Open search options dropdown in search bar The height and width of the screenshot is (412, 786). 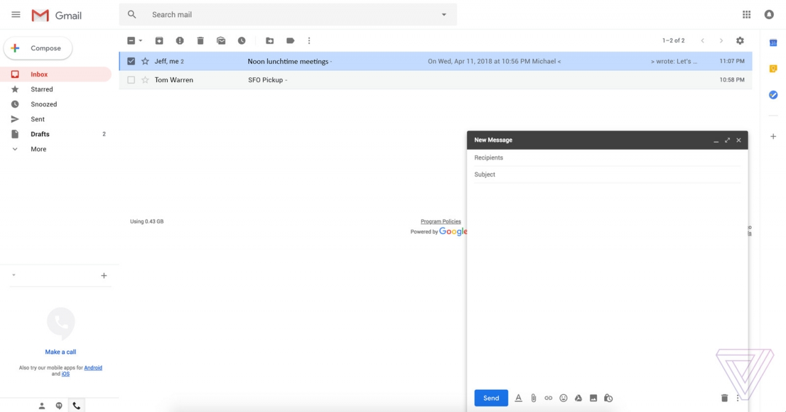tap(443, 14)
